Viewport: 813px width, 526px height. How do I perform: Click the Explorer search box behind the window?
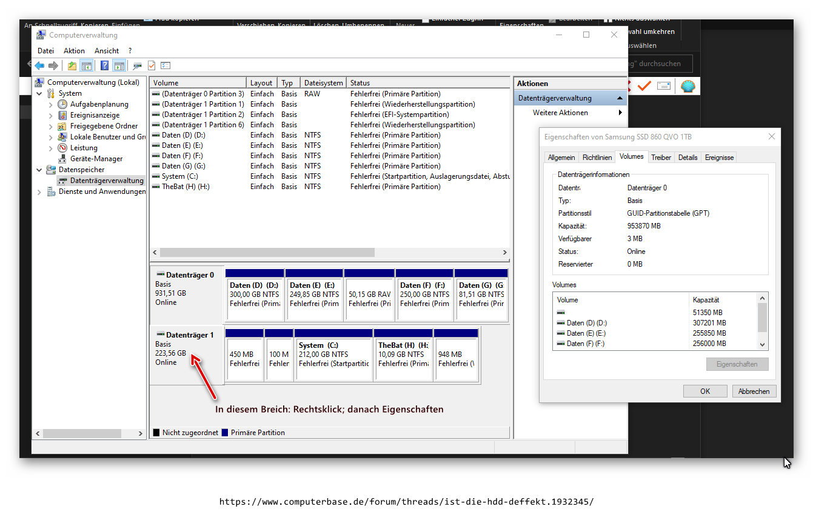[660, 64]
